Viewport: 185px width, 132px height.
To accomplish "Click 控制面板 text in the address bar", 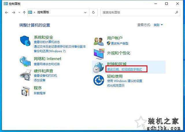I will (x=43, y=12).
